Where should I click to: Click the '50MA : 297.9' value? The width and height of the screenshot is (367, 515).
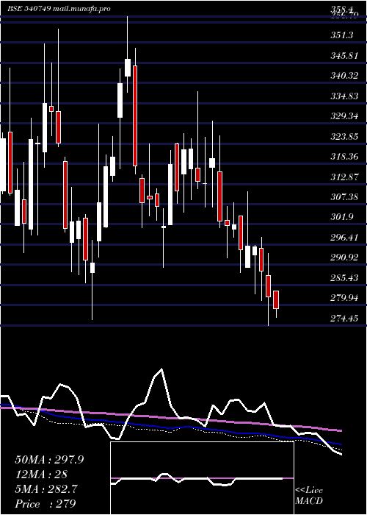tap(49, 460)
